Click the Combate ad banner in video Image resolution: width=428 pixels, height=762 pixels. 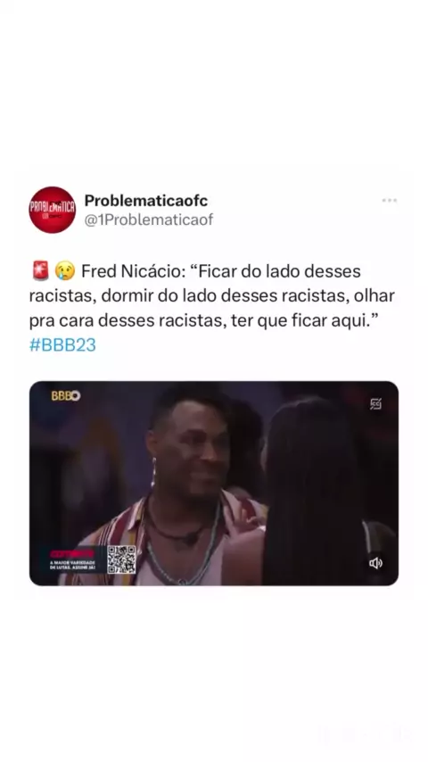(x=73, y=559)
